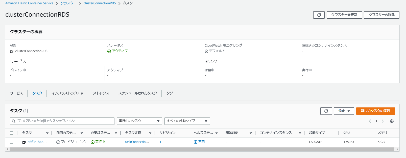406x158 pixels.
Task: Open クラスター breadcrumb link
Action: pyautogui.click(x=68, y=3)
